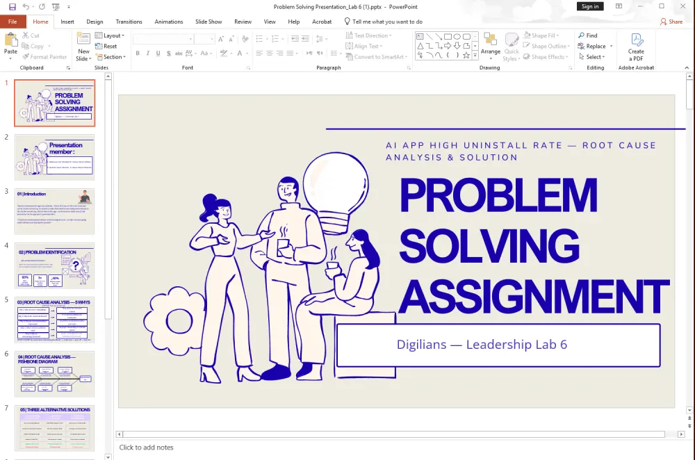This screenshot has width=695, height=460.
Task: Select slide 3 Introduction thumbnail
Action: [x=54, y=211]
